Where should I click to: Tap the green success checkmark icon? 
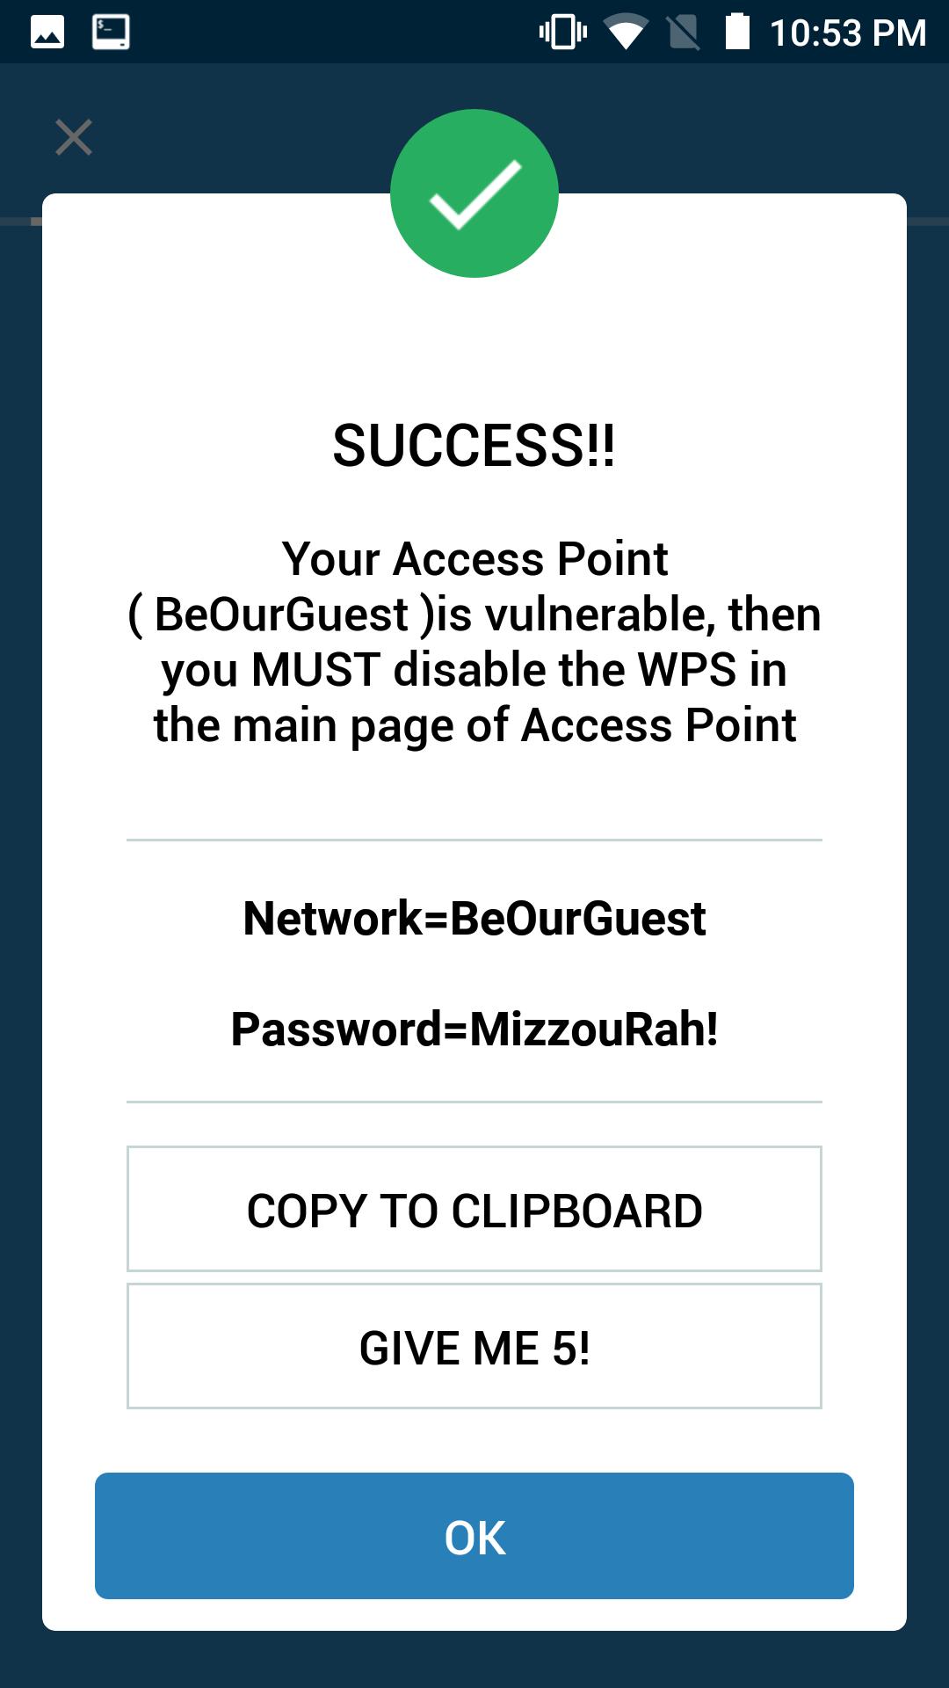[474, 193]
